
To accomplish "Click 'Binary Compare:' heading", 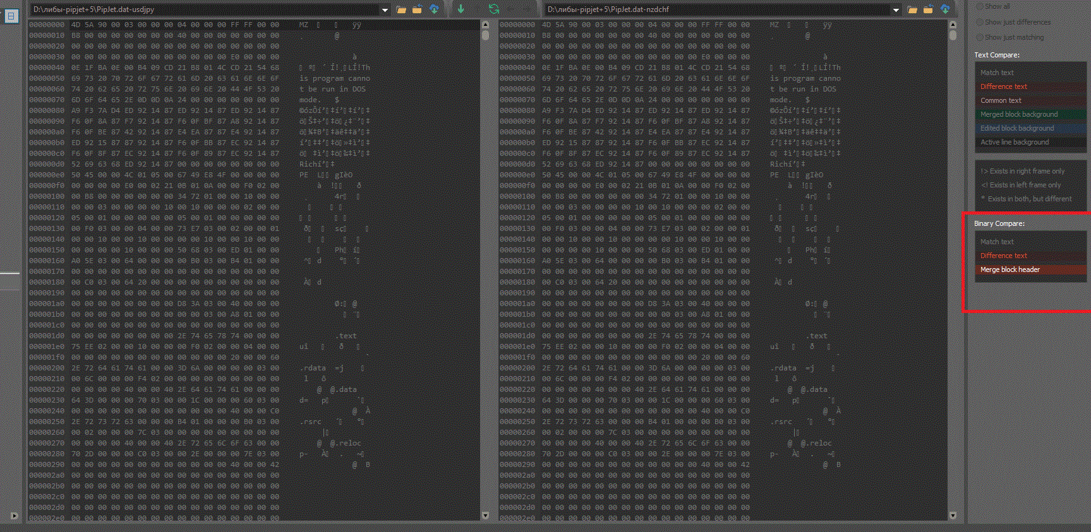I will coord(999,223).
